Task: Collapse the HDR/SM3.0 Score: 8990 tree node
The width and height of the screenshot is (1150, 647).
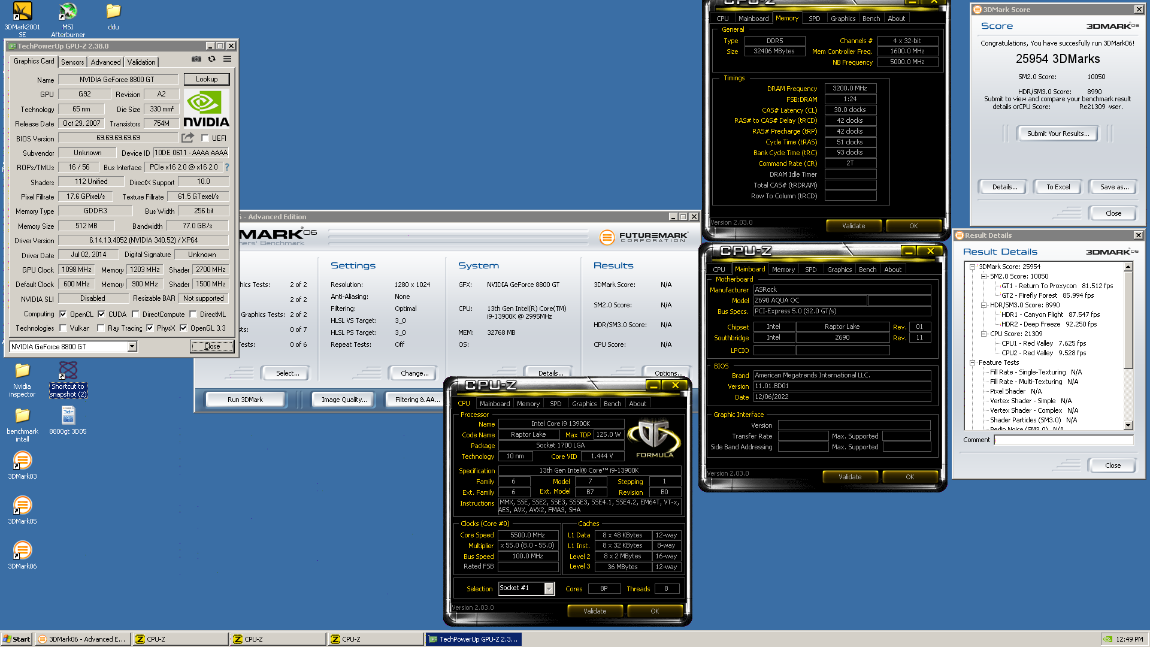Action: (x=983, y=305)
